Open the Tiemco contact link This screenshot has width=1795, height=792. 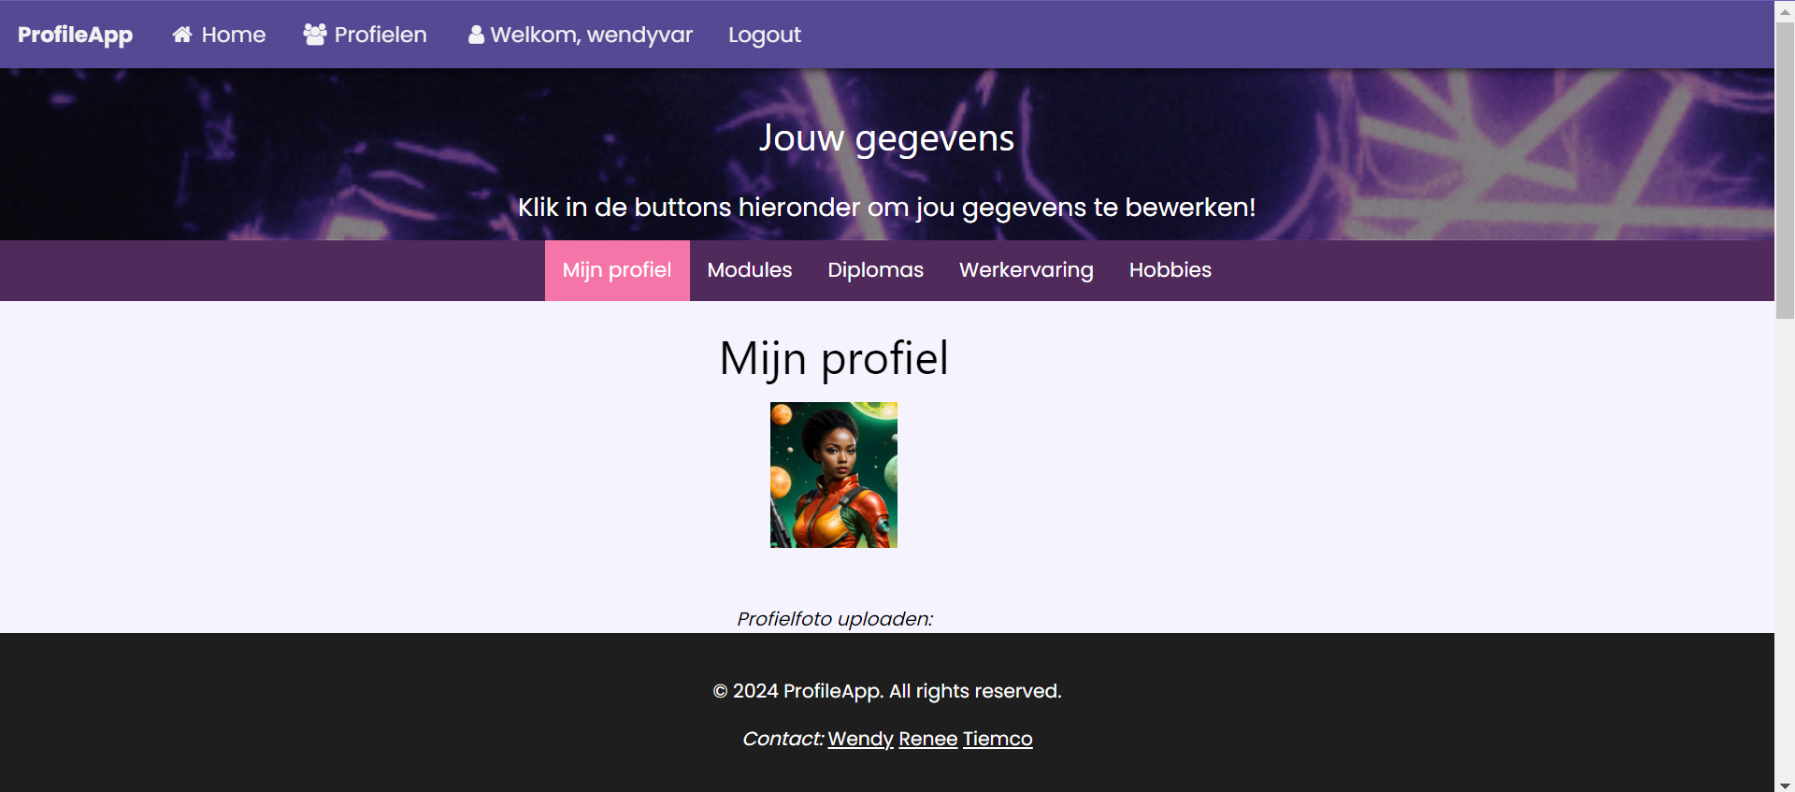998,739
